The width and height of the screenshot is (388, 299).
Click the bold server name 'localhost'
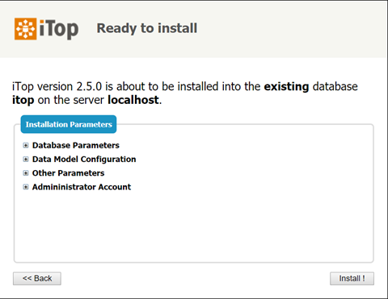(133, 100)
